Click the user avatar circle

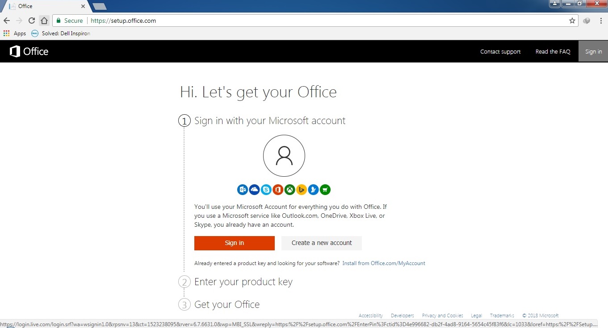coord(284,156)
